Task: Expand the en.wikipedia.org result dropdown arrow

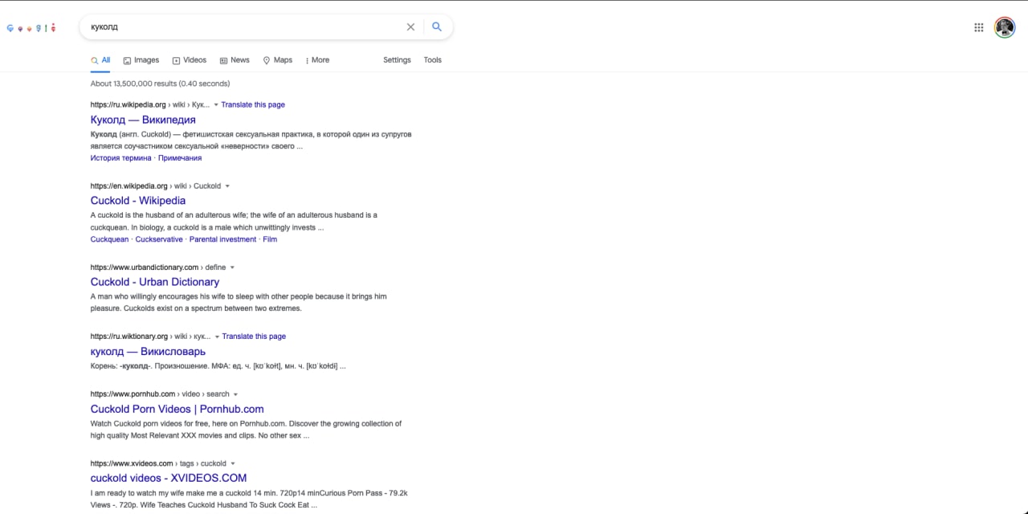Action: point(227,186)
